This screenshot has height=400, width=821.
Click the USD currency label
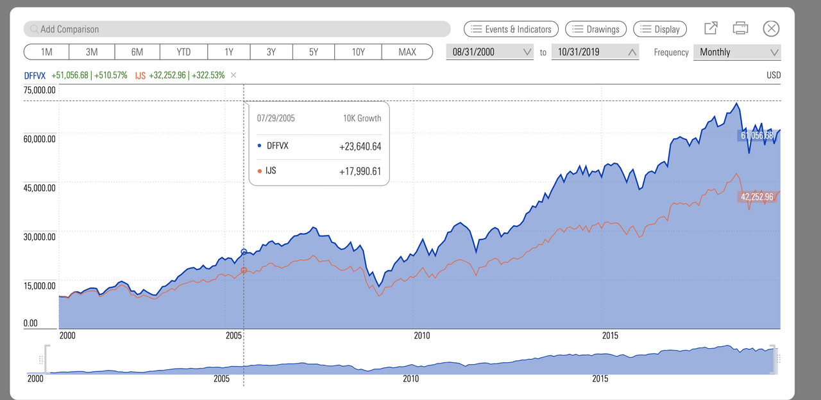pos(774,75)
